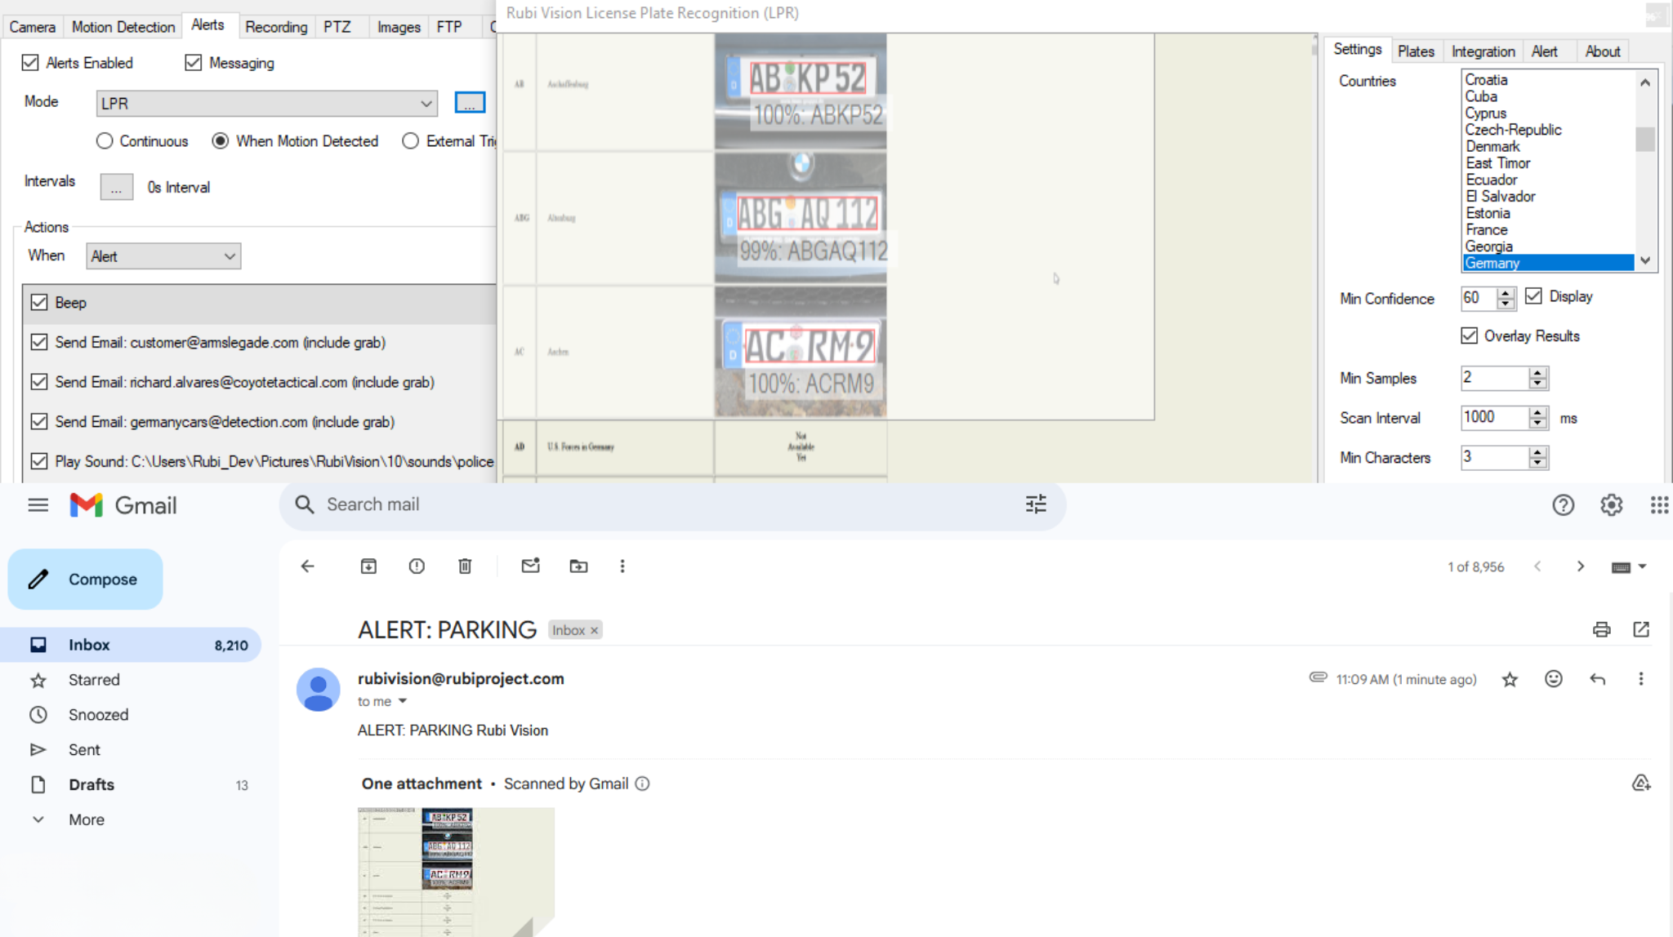
Task: Increase Min Confidence with the up arrow
Action: (x=1506, y=293)
